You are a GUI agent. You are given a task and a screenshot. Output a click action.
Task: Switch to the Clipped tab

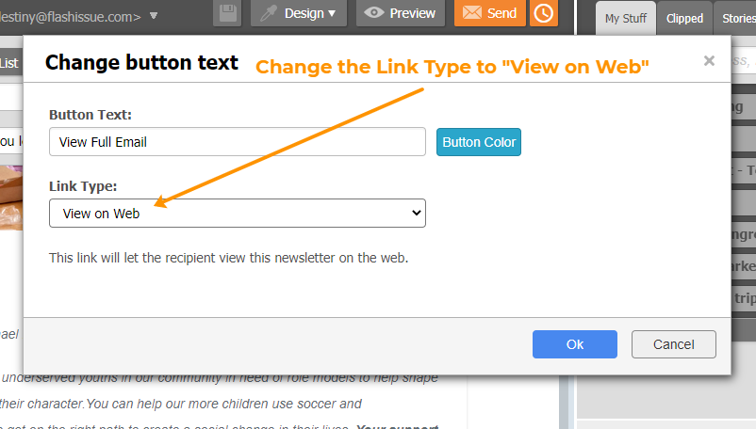(684, 18)
